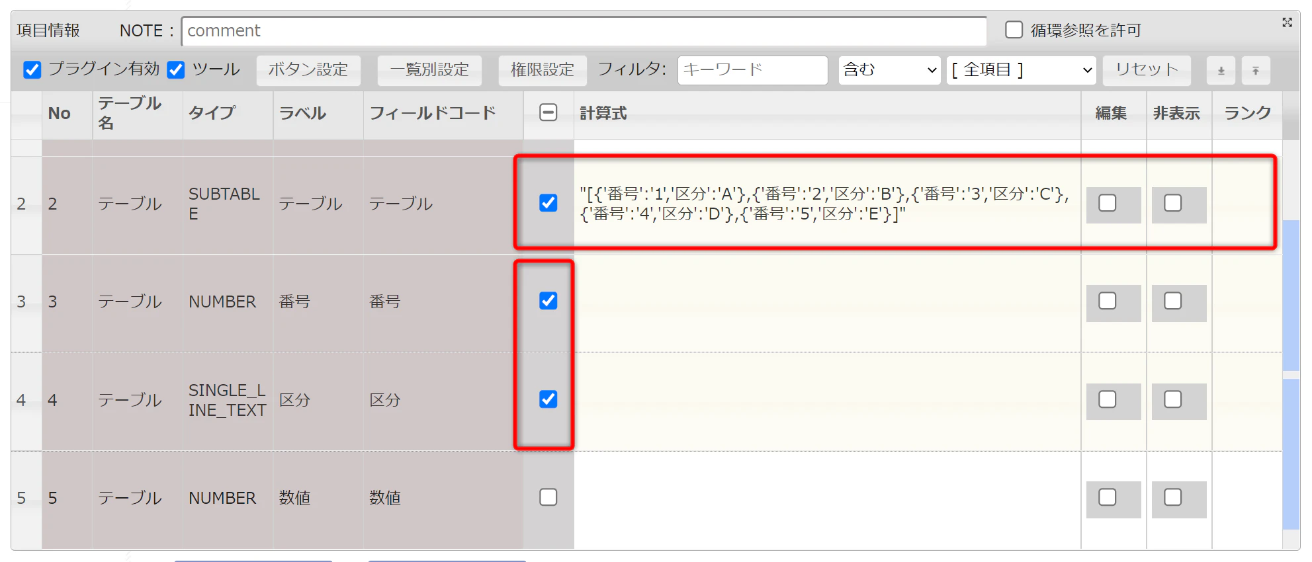The height and width of the screenshot is (562, 1312).
Task: Uncheck the ツール checkbox
Action: click(x=176, y=69)
